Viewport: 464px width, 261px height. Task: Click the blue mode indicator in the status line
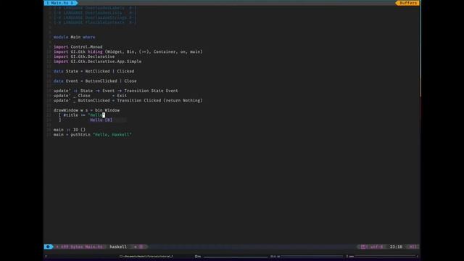[49, 246]
